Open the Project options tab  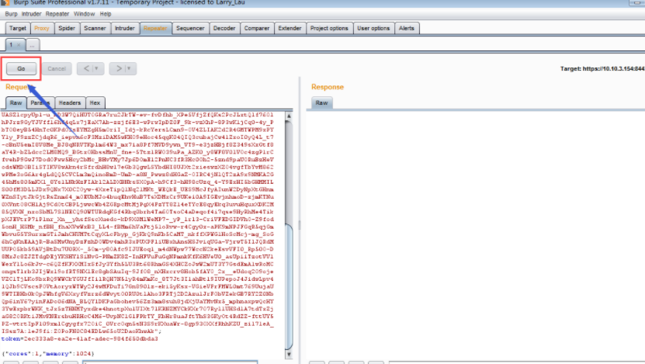click(x=329, y=29)
